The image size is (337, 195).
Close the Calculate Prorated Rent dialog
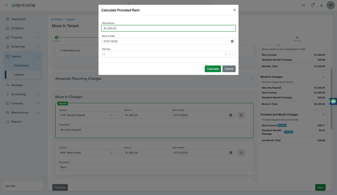[x=235, y=10]
